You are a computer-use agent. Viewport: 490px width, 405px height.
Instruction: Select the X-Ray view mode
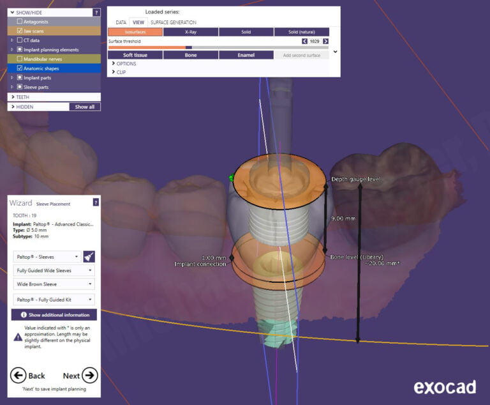[x=191, y=32]
